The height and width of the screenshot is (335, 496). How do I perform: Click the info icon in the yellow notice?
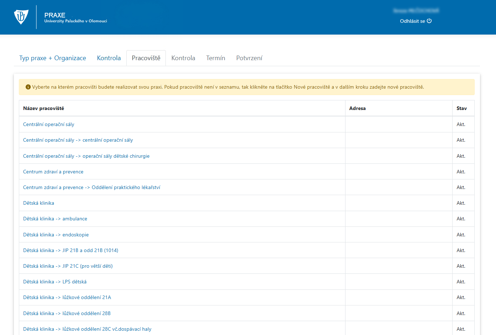pyautogui.click(x=28, y=87)
